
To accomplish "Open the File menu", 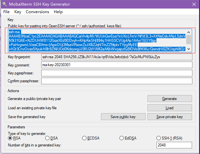I will [6, 12].
